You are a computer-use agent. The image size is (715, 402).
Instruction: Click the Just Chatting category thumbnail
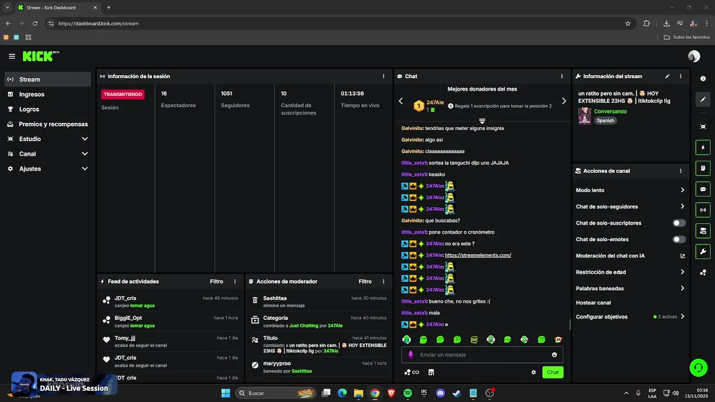[584, 116]
